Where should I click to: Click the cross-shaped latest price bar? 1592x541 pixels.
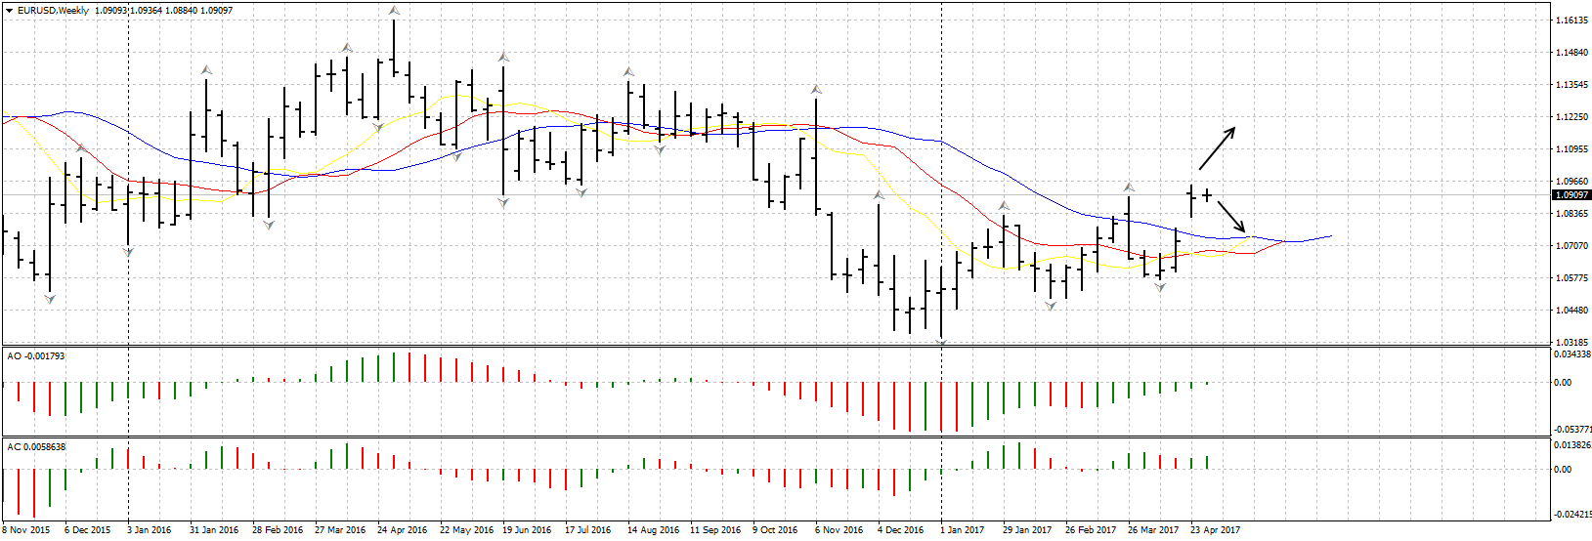1208,195
